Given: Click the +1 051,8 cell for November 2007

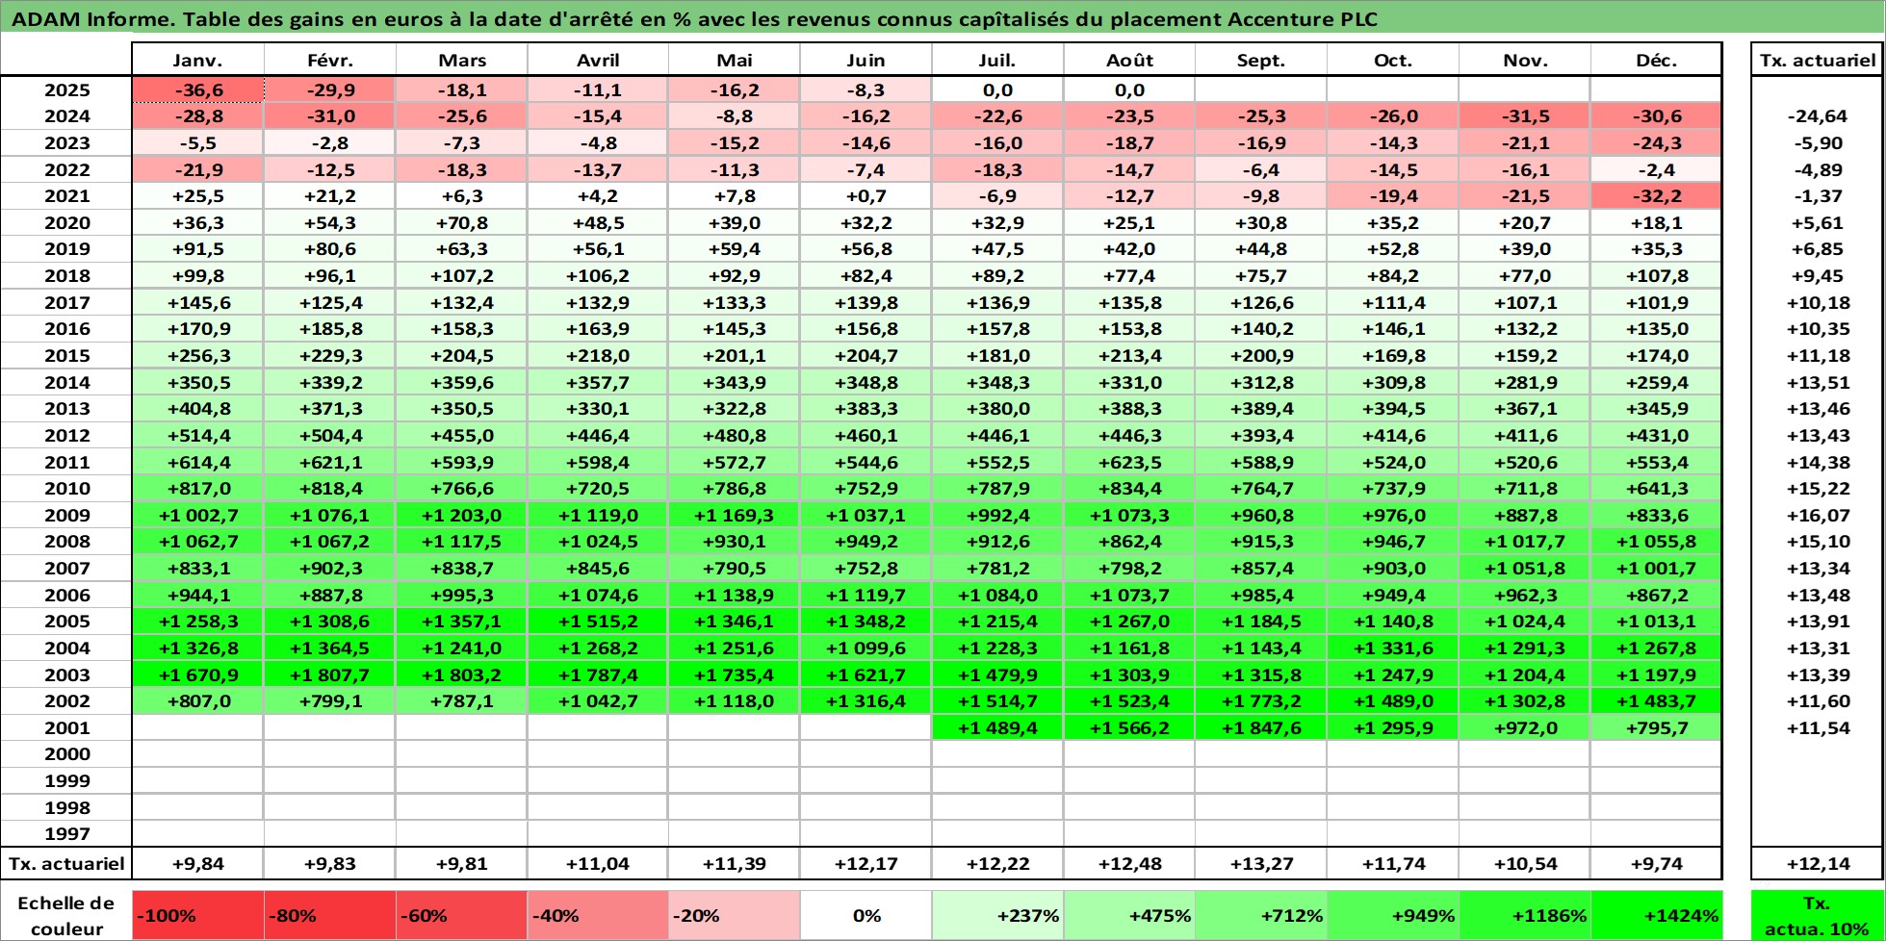Looking at the screenshot, I should [x=1524, y=568].
